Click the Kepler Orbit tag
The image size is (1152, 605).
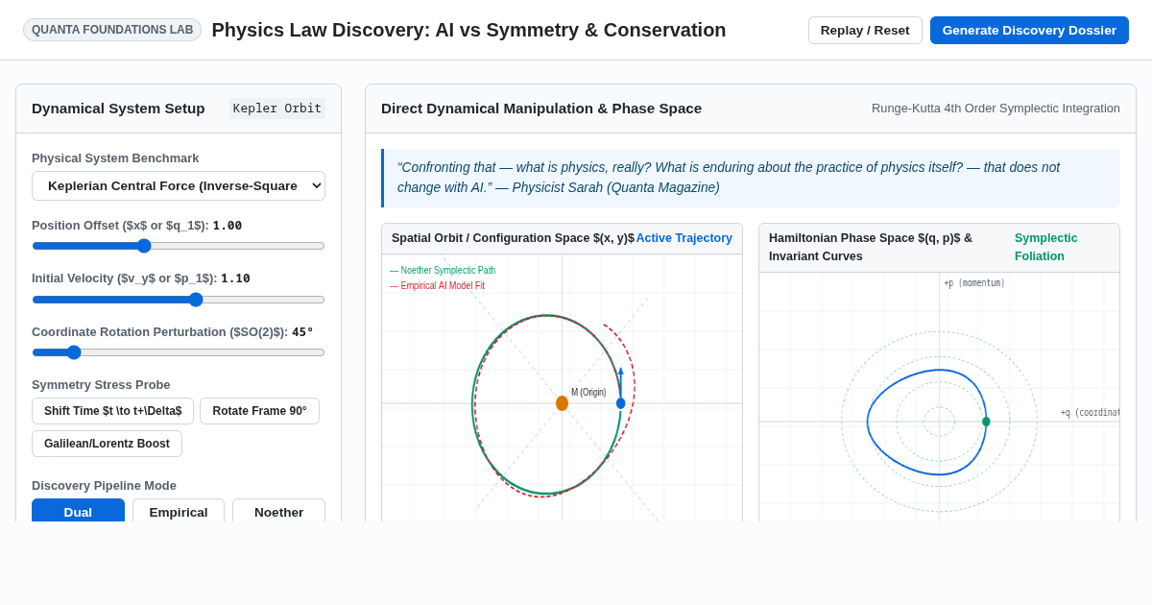(277, 109)
